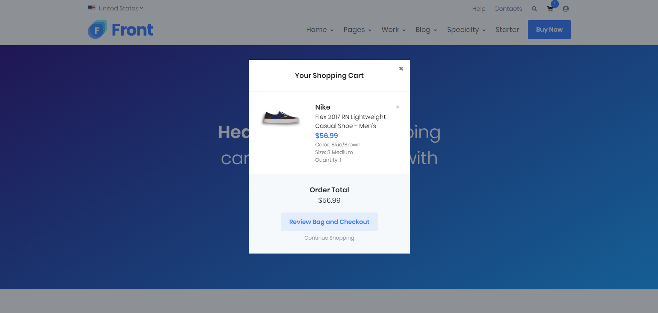658x313 pixels.
Task: Remove the Nike shoe from cart
Action: [398, 107]
